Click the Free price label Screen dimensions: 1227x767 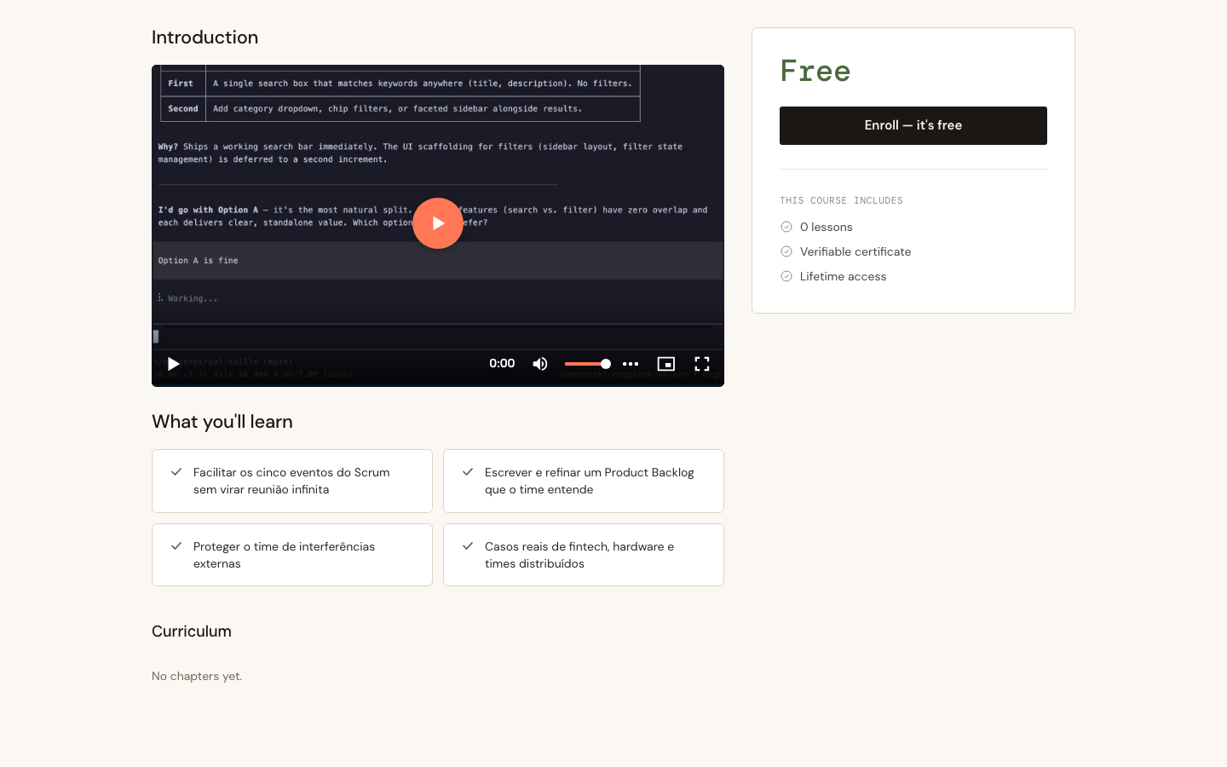[x=815, y=71]
